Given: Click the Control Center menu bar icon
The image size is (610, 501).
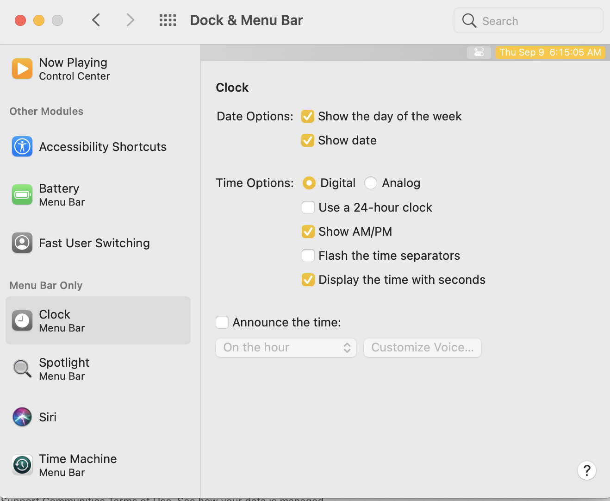Looking at the screenshot, I should pyautogui.click(x=479, y=52).
